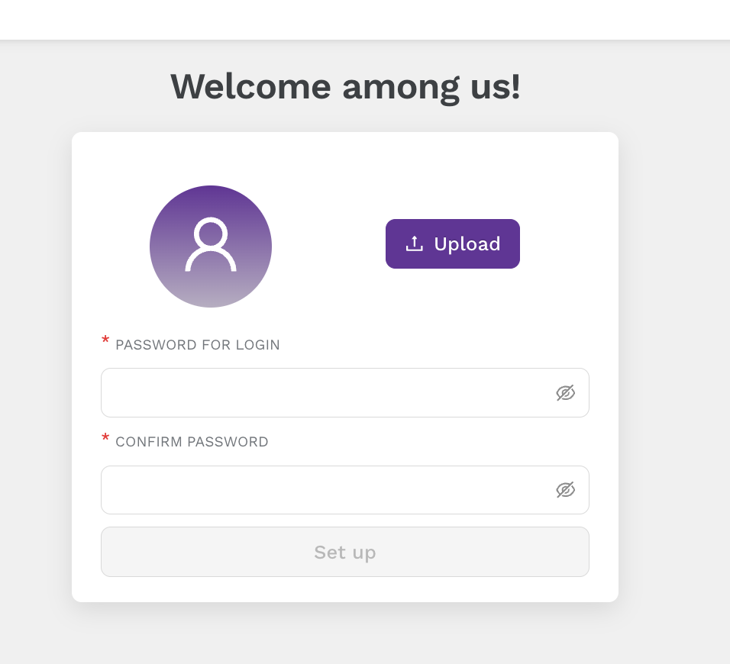730x664 pixels.
Task: Click the red asterisk beside CONFIRM PASSWORD
Action: (105, 437)
